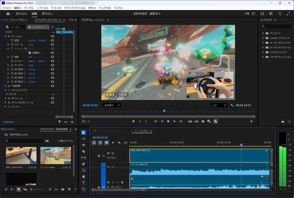294x198 pixels.
Task: Click the timeline playhead marker
Action: [x=241, y=145]
